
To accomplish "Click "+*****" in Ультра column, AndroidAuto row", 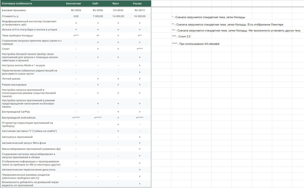I will pos(140,118).
